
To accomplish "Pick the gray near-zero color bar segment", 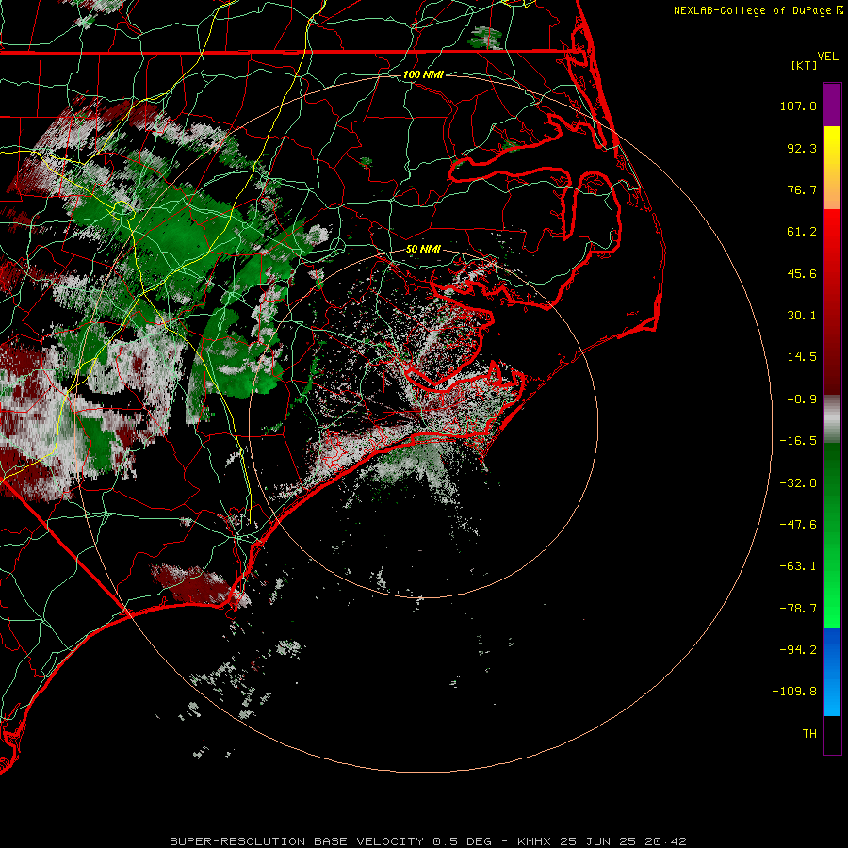I will [832, 419].
